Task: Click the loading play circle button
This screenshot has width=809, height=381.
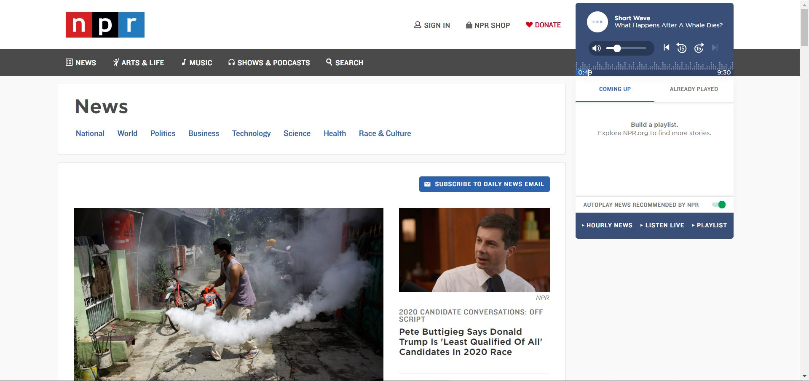Action: pyautogui.click(x=597, y=22)
